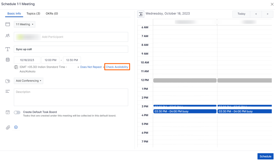Click the date calendar grid icon
The width and height of the screenshot is (275, 162).
7,60
